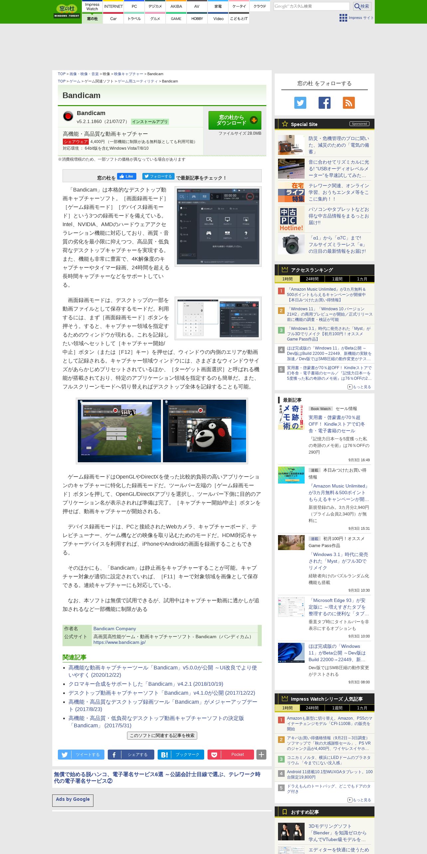427x854 pixels.
Task: Click the Hatena ブックマーク button
Action: [181, 755]
